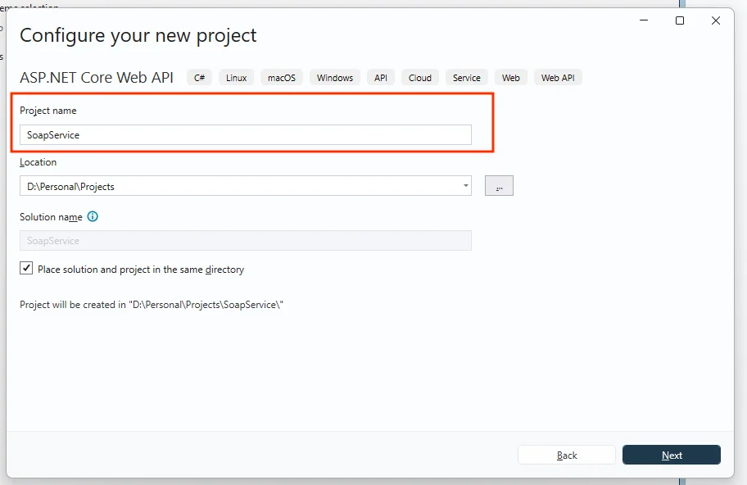Click the disabled SoapService solution name field
Screen dimensions: 747x485
point(246,240)
